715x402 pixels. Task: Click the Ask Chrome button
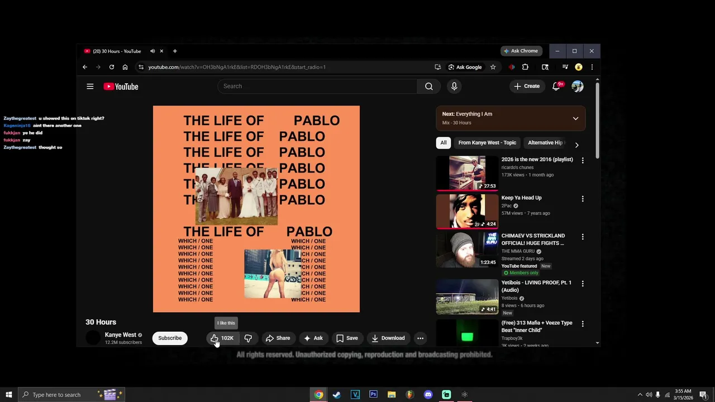click(521, 51)
